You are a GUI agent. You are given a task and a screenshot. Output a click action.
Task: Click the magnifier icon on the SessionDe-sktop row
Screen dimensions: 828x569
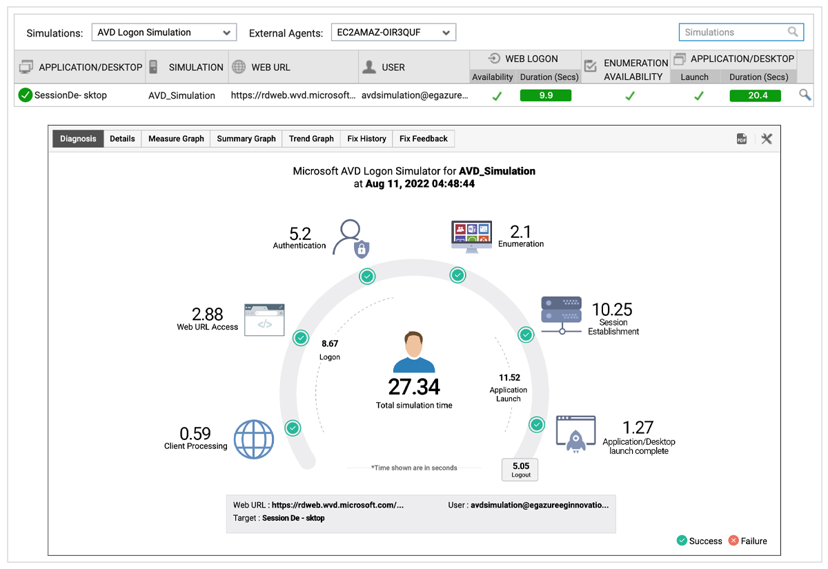click(805, 95)
